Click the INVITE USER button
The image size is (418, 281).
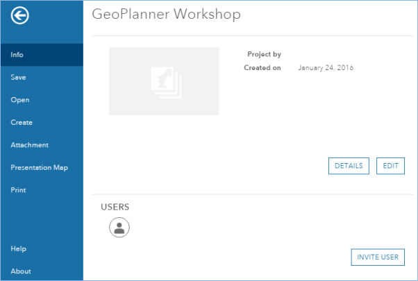tap(378, 257)
